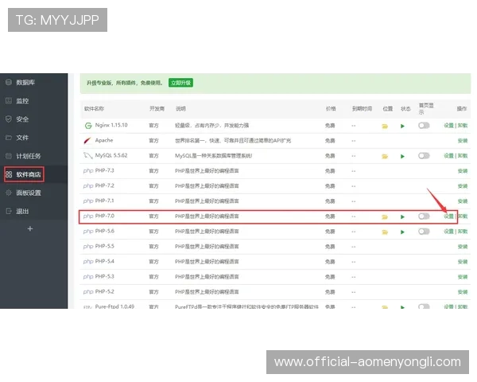The width and height of the screenshot is (477, 382).
Task: Click 安装 for PHP-7.2
Action: click(x=463, y=186)
